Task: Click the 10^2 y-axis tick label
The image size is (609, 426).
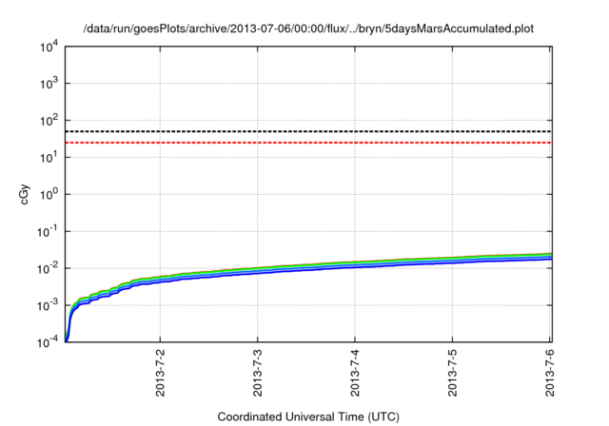Action: click(49, 121)
